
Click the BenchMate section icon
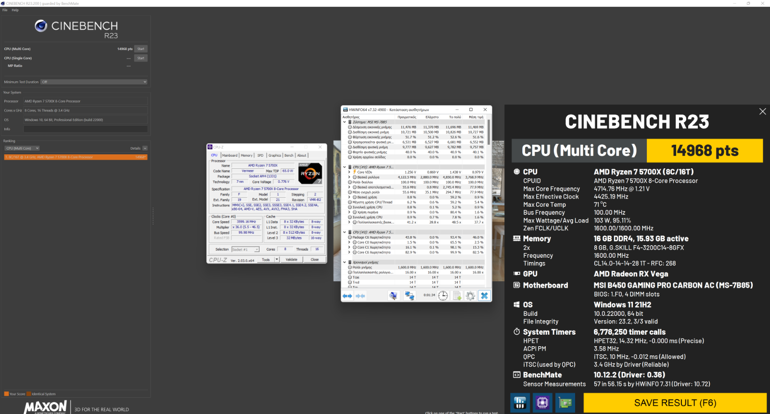pos(516,375)
